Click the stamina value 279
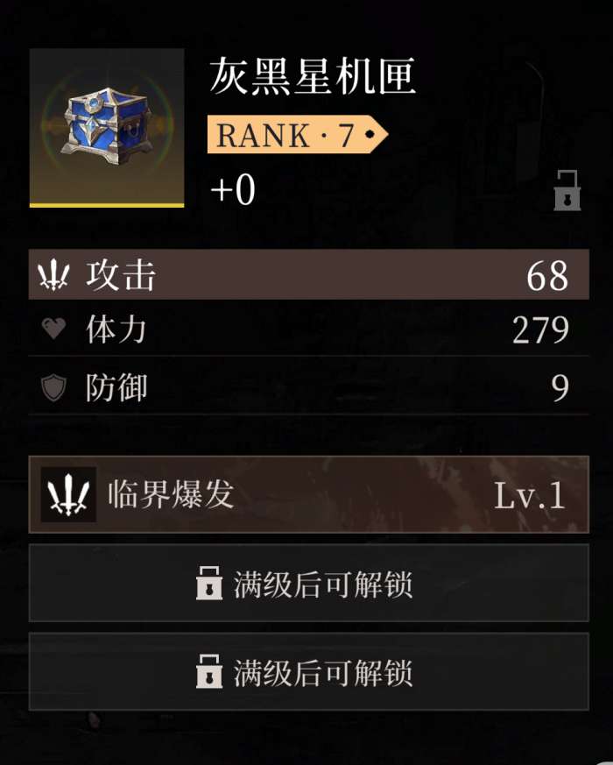 tap(540, 330)
